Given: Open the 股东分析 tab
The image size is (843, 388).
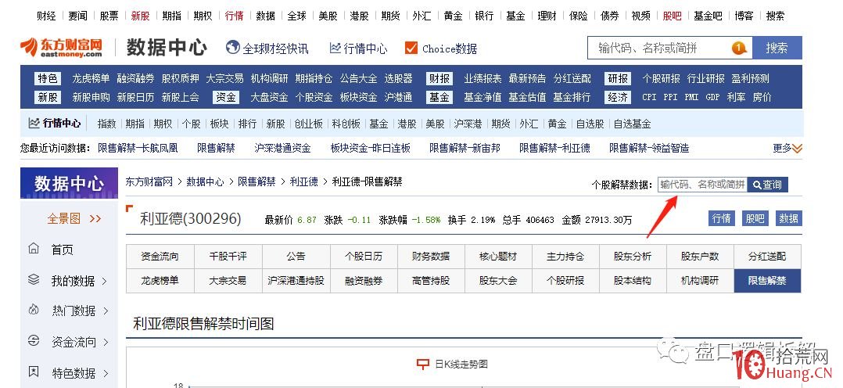Looking at the screenshot, I should click(x=633, y=256).
